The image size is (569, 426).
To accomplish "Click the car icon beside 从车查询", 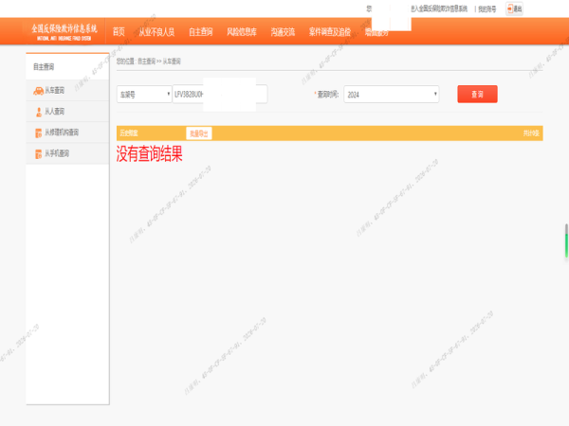I will tap(38, 91).
